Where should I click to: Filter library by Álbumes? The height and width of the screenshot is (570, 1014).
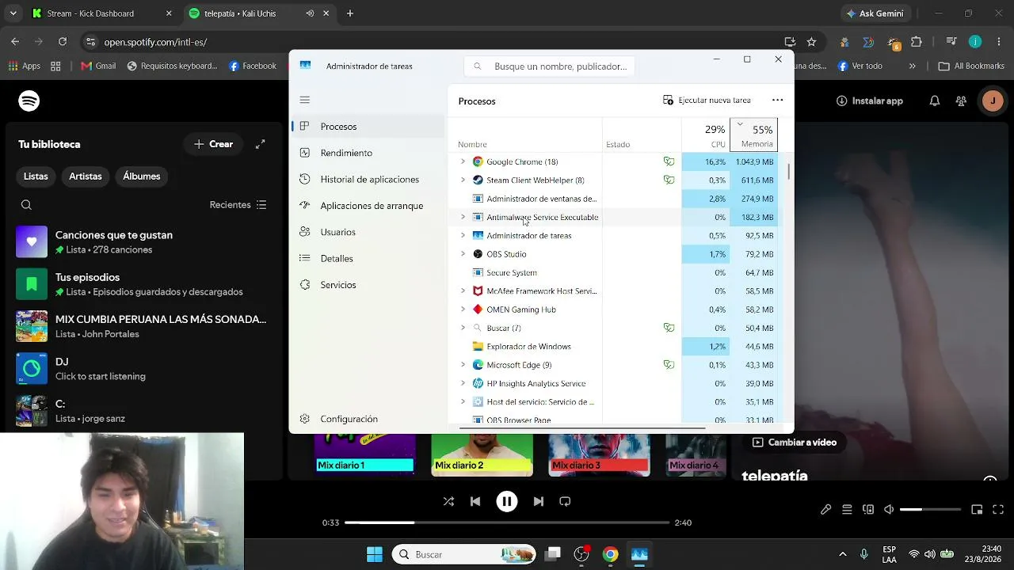[x=142, y=177]
